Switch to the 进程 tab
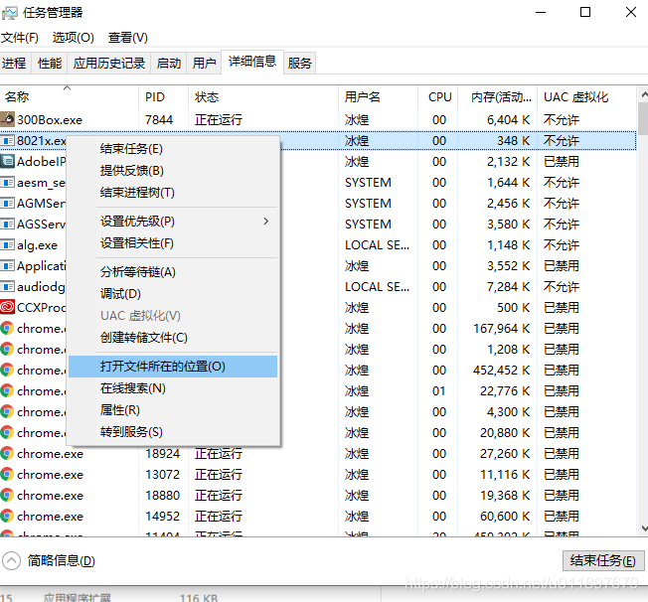 tap(14, 64)
